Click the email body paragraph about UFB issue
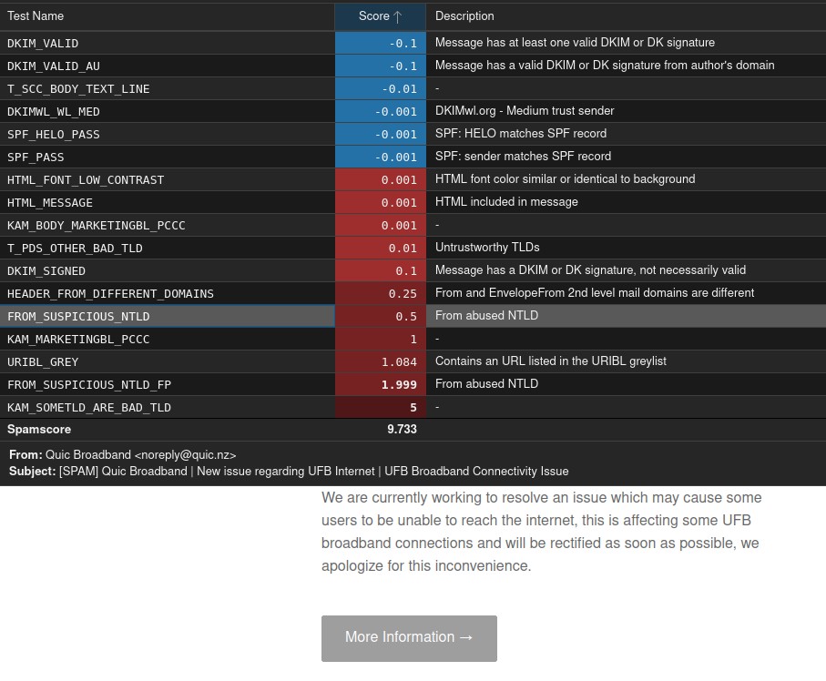This screenshot has height=681, width=826. pos(541,532)
